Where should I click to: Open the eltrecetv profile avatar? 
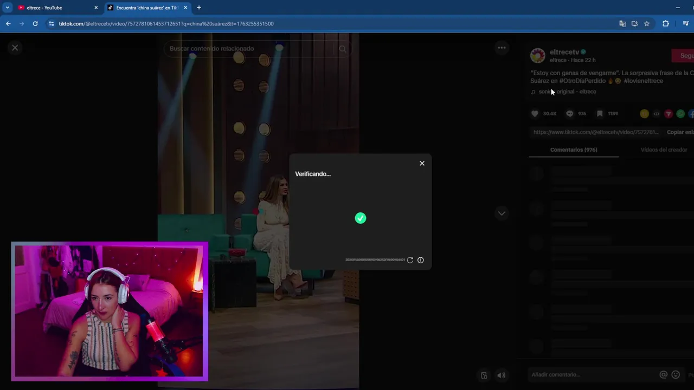(x=537, y=55)
